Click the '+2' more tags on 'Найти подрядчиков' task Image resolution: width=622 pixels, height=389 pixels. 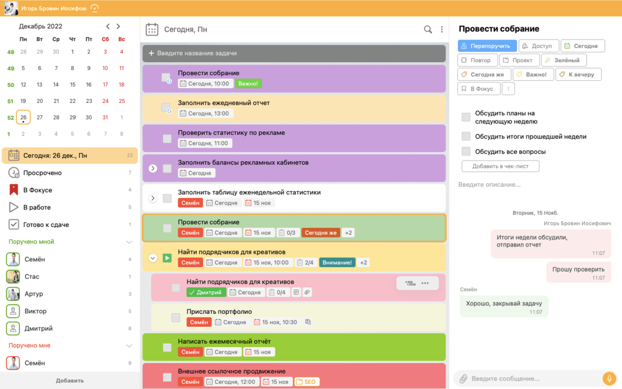coord(364,262)
